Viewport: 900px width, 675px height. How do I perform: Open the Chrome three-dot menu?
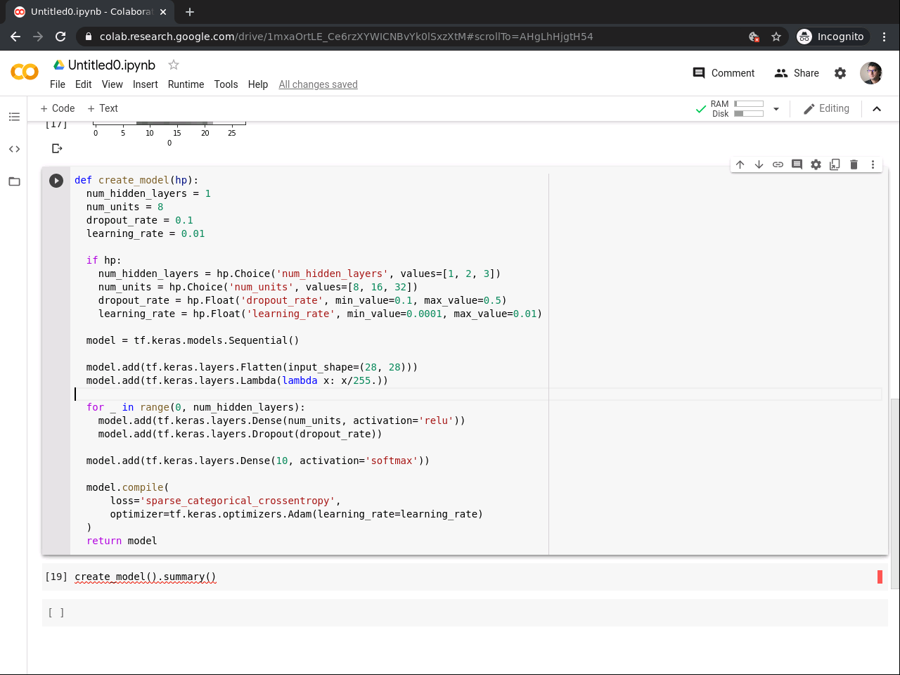point(885,37)
